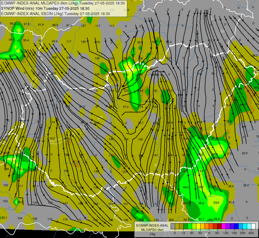Click the 174 value on the map
The image size is (259, 238).
tap(53, 122)
